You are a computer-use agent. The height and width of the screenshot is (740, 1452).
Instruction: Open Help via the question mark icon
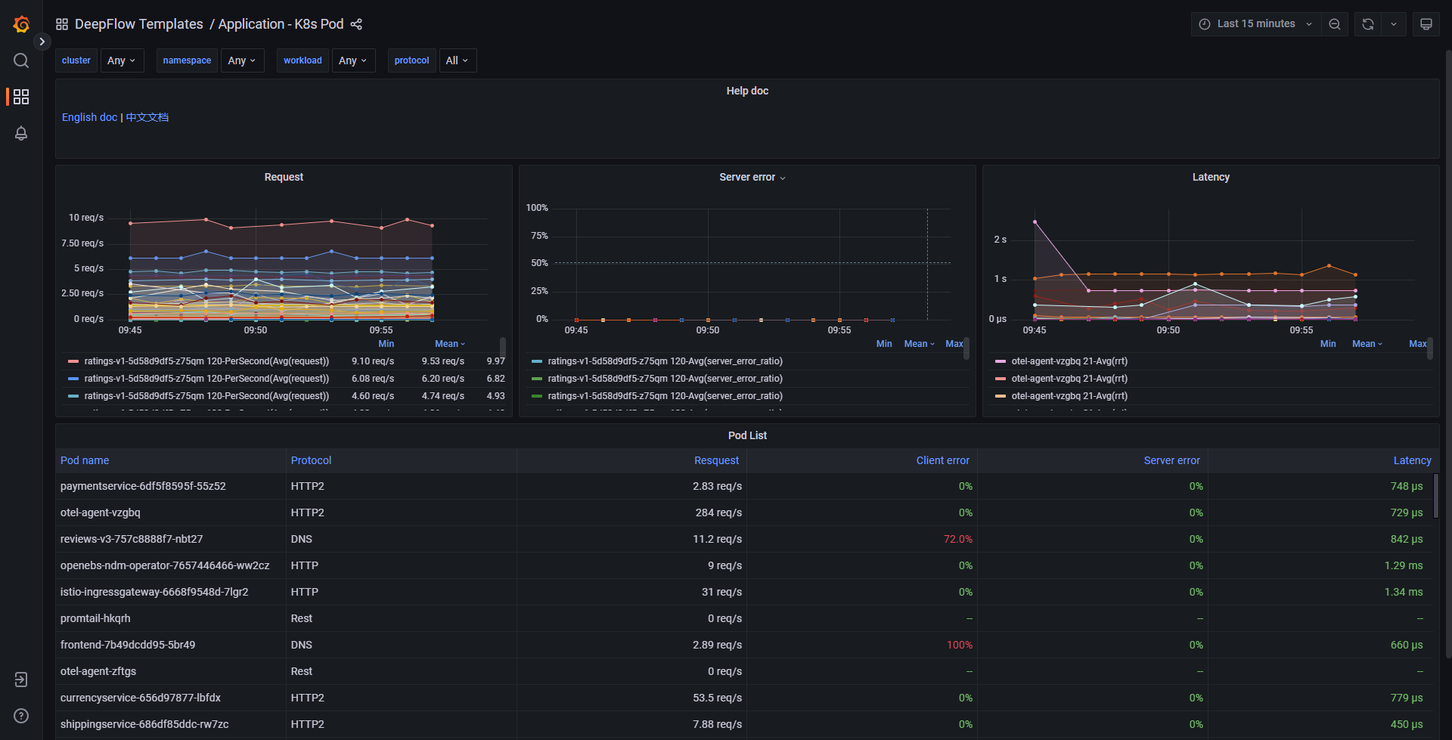coord(20,715)
